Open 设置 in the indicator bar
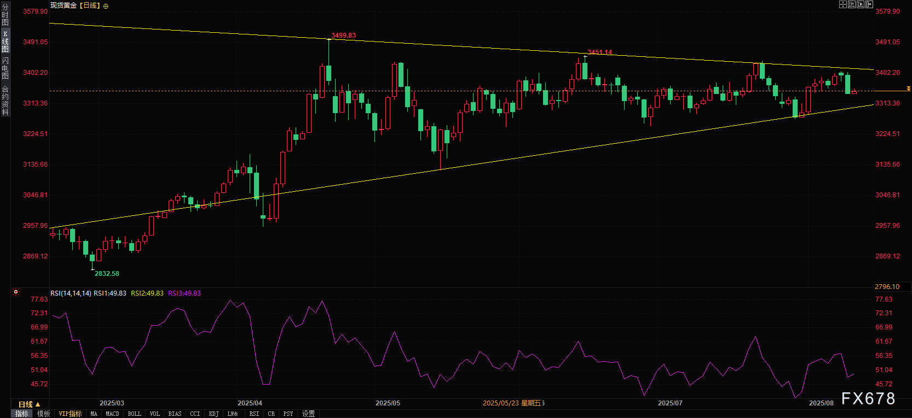Viewport: 912px width, 418px height. click(x=308, y=414)
